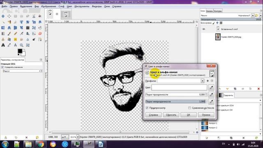Click the Отмена button
The image size is (263, 148).
(x=206, y=115)
